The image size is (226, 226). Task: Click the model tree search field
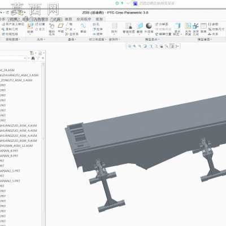click(13, 58)
